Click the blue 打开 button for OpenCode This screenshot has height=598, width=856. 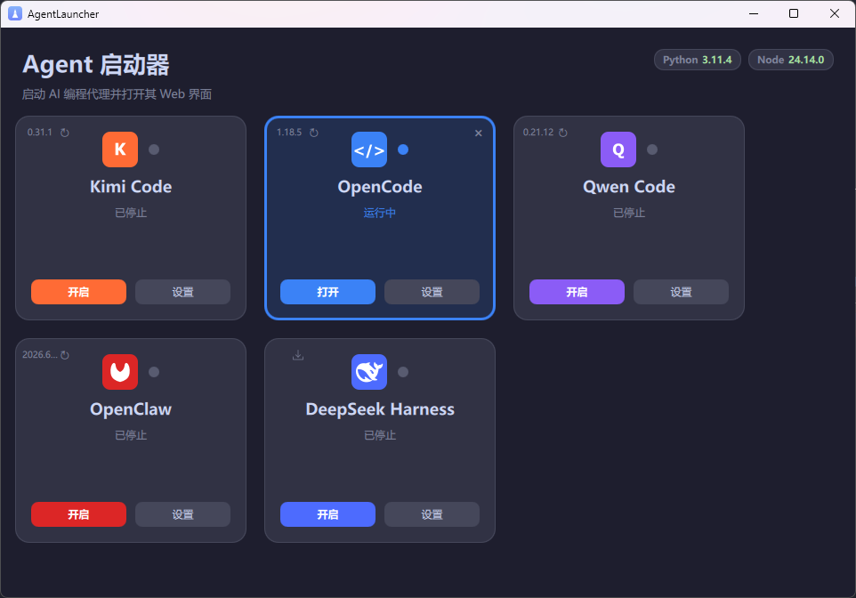(x=327, y=292)
